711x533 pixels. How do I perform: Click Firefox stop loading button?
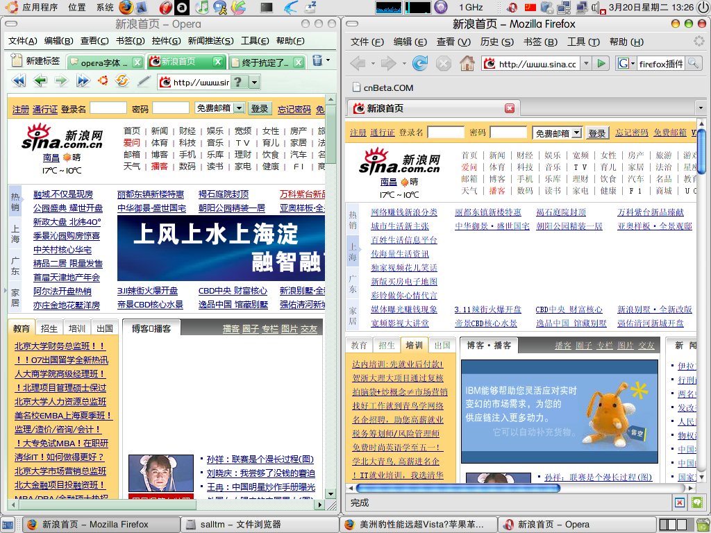tap(444, 63)
